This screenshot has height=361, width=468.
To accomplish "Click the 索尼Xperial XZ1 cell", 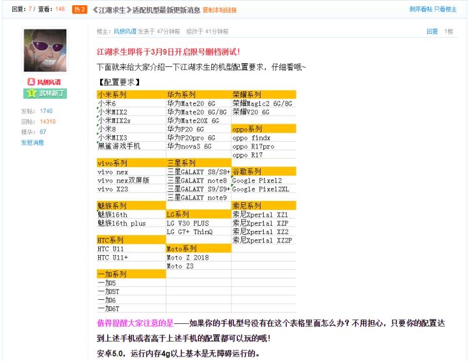I will 264,215.
